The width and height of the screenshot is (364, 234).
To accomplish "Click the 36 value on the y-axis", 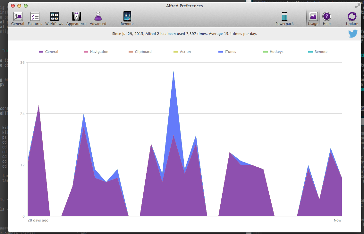I will (22, 63).
